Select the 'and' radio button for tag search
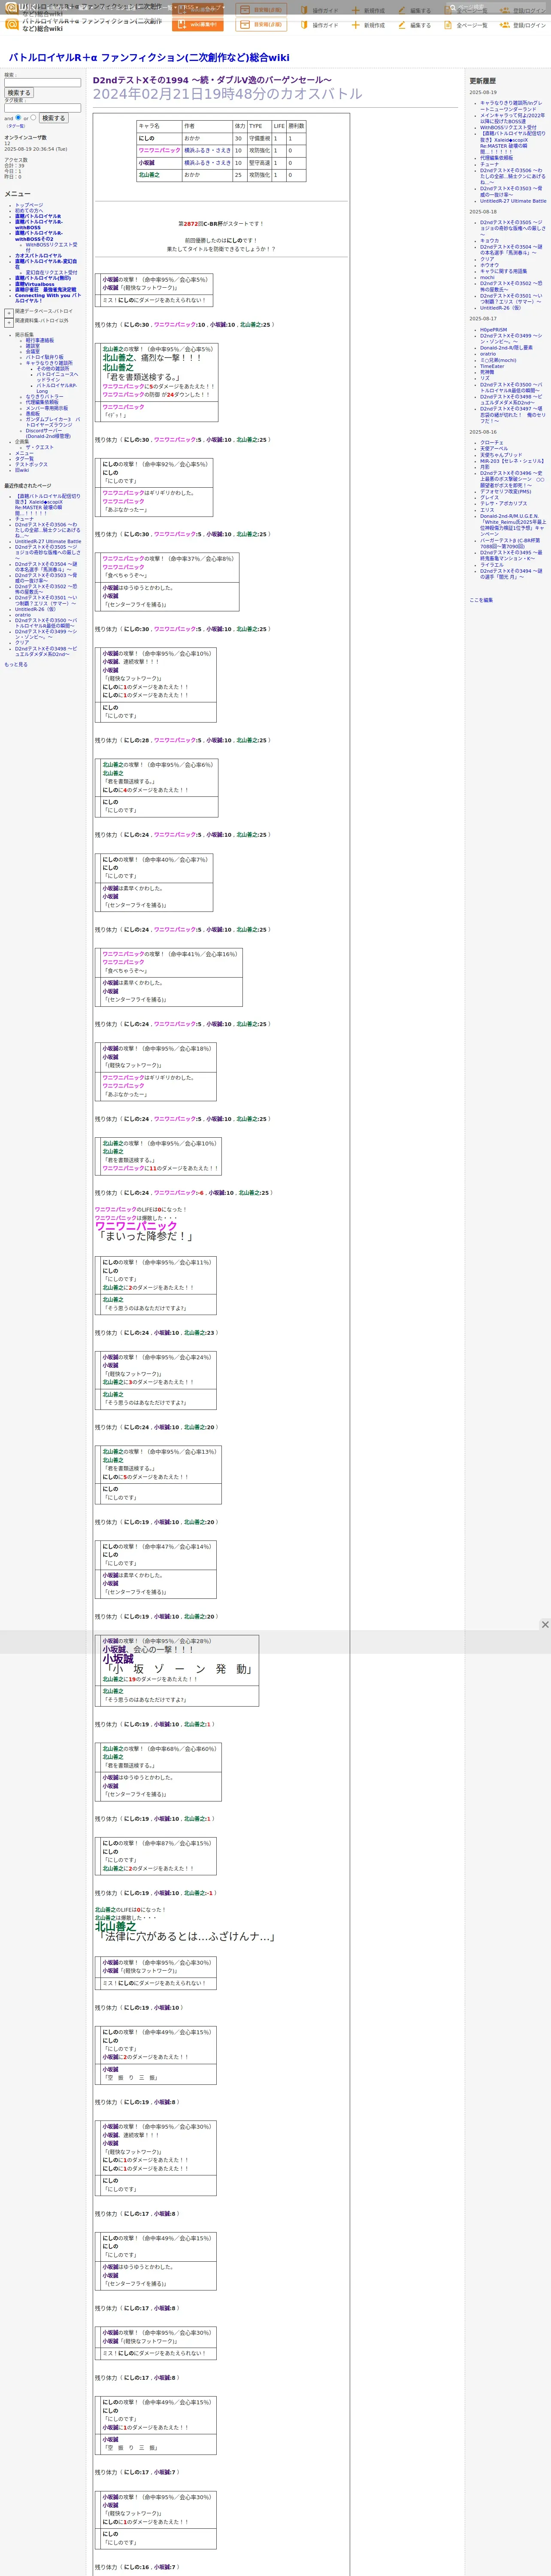The height and width of the screenshot is (2576, 551). click(18, 117)
